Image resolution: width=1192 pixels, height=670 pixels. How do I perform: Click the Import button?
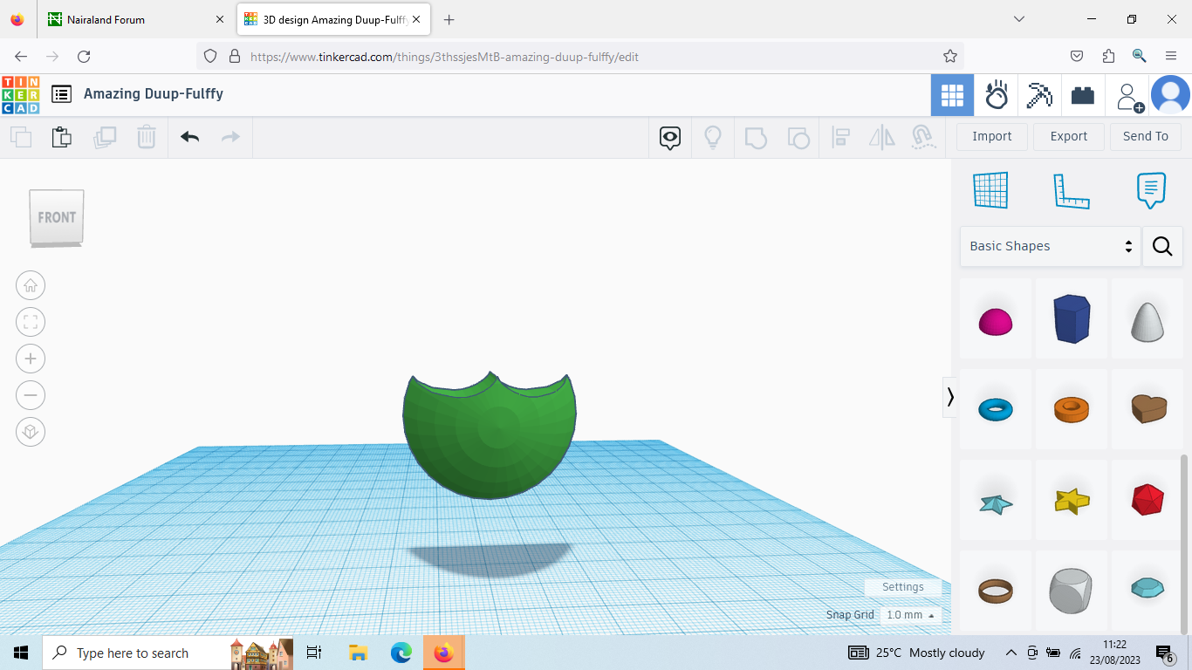point(992,137)
